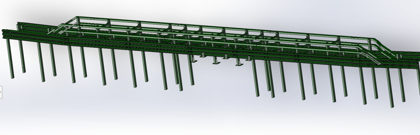Click the collapsed panel handle at left edge
420x135 pixels.
click(x=1, y=92)
